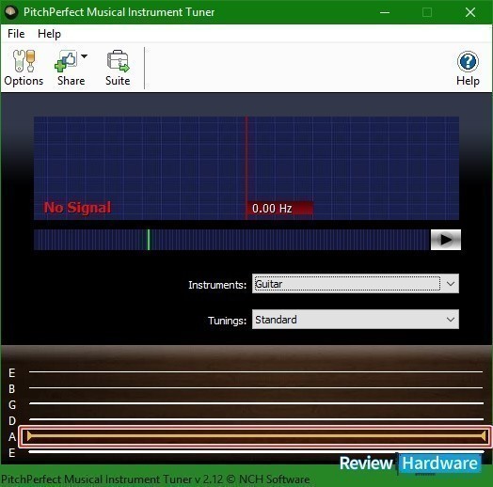This screenshot has height=487, width=493.
Task: Click the Share thumbs-up icon
Action: pyautogui.click(x=66, y=61)
